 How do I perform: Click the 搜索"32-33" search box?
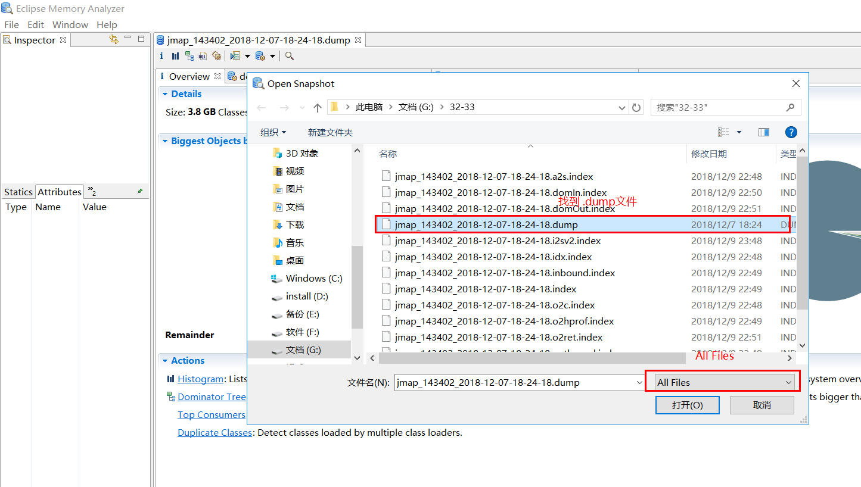pos(726,107)
